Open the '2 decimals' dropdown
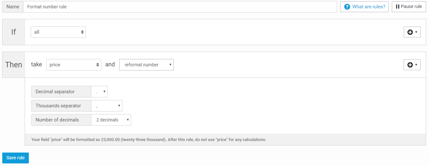This screenshot has width=429, height=166. coord(111,120)
